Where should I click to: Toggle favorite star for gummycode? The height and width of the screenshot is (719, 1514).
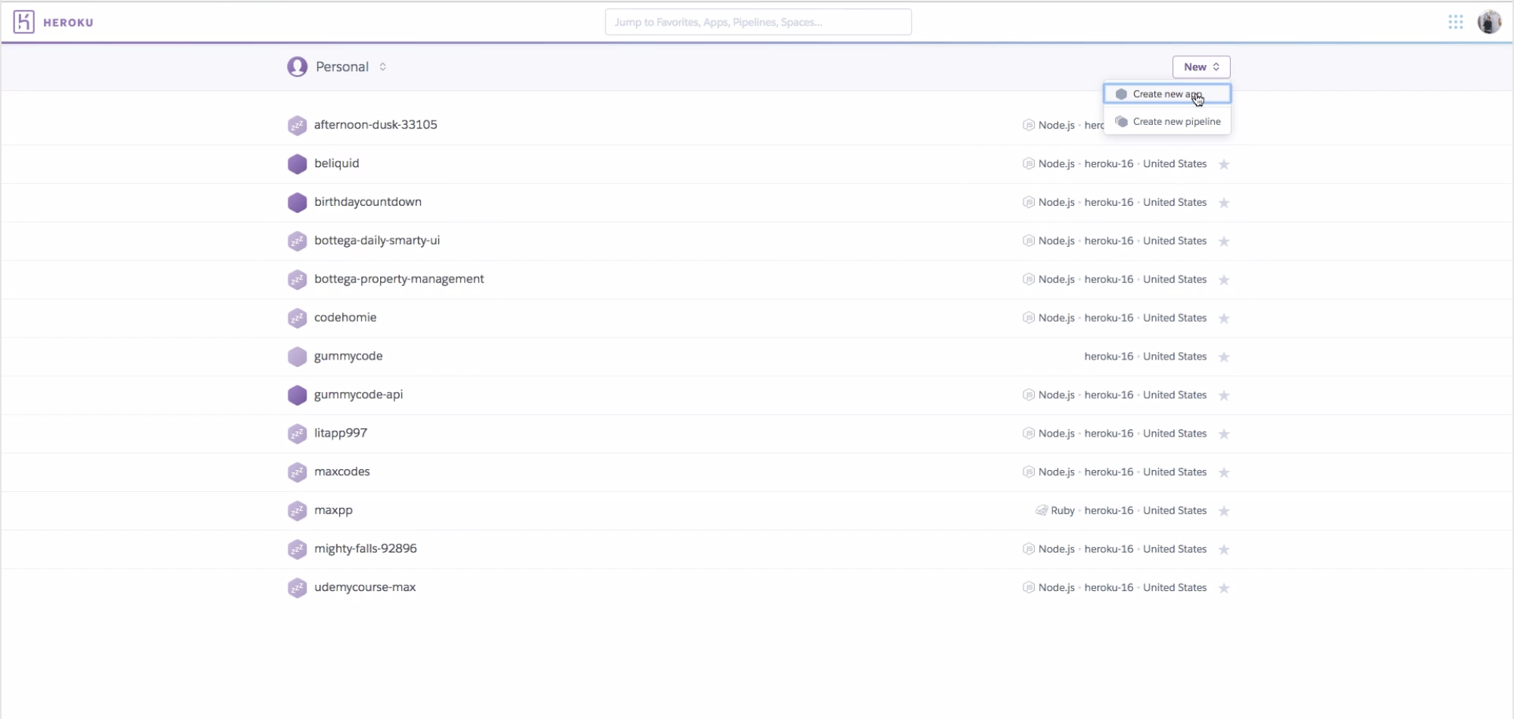(1224, 357)
